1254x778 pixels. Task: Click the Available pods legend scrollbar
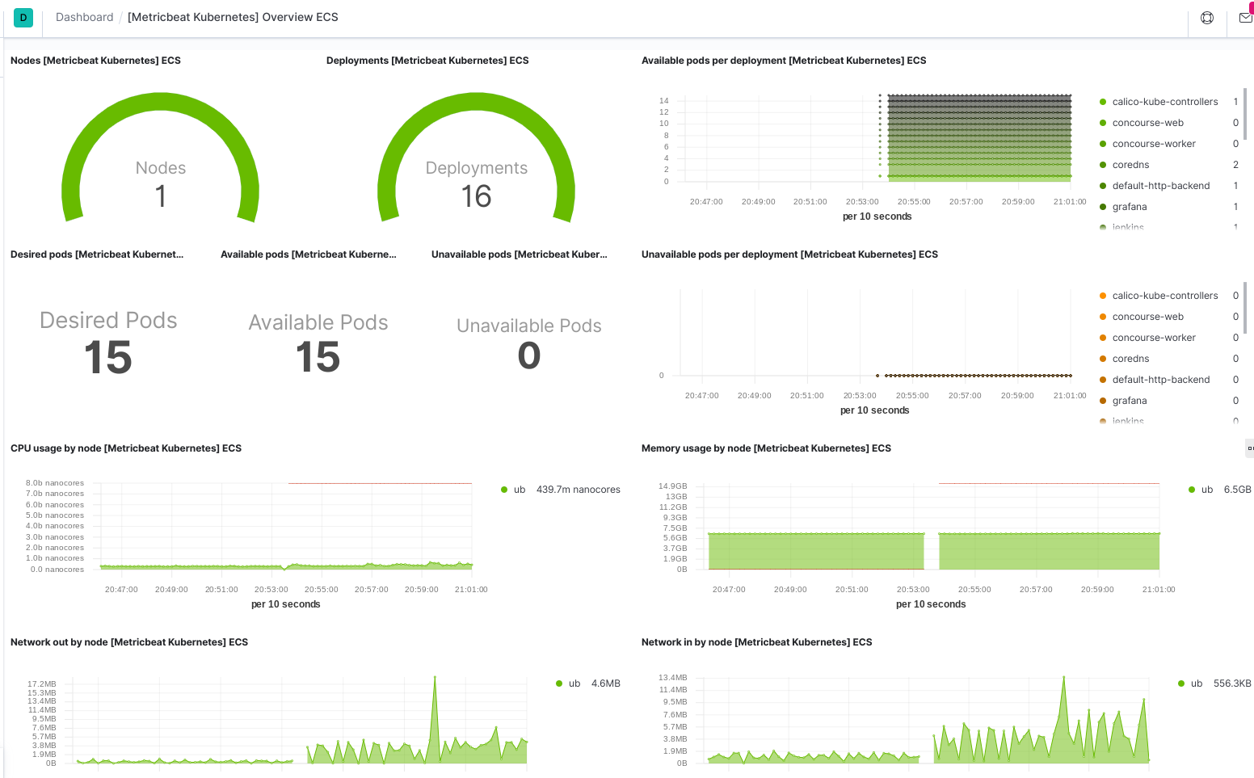(x=1245, y=114)
